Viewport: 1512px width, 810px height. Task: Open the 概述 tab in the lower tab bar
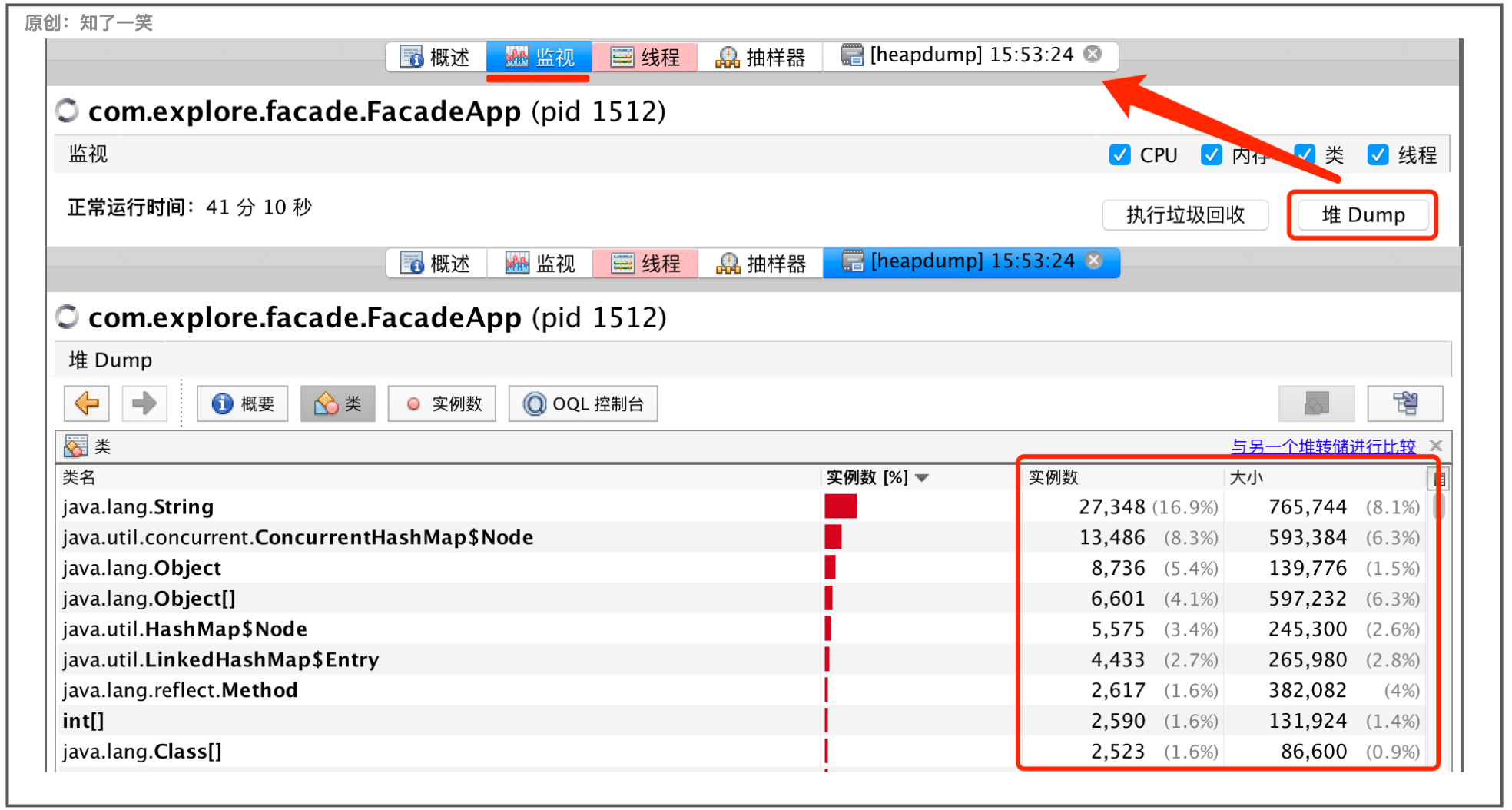coord(436,264)
